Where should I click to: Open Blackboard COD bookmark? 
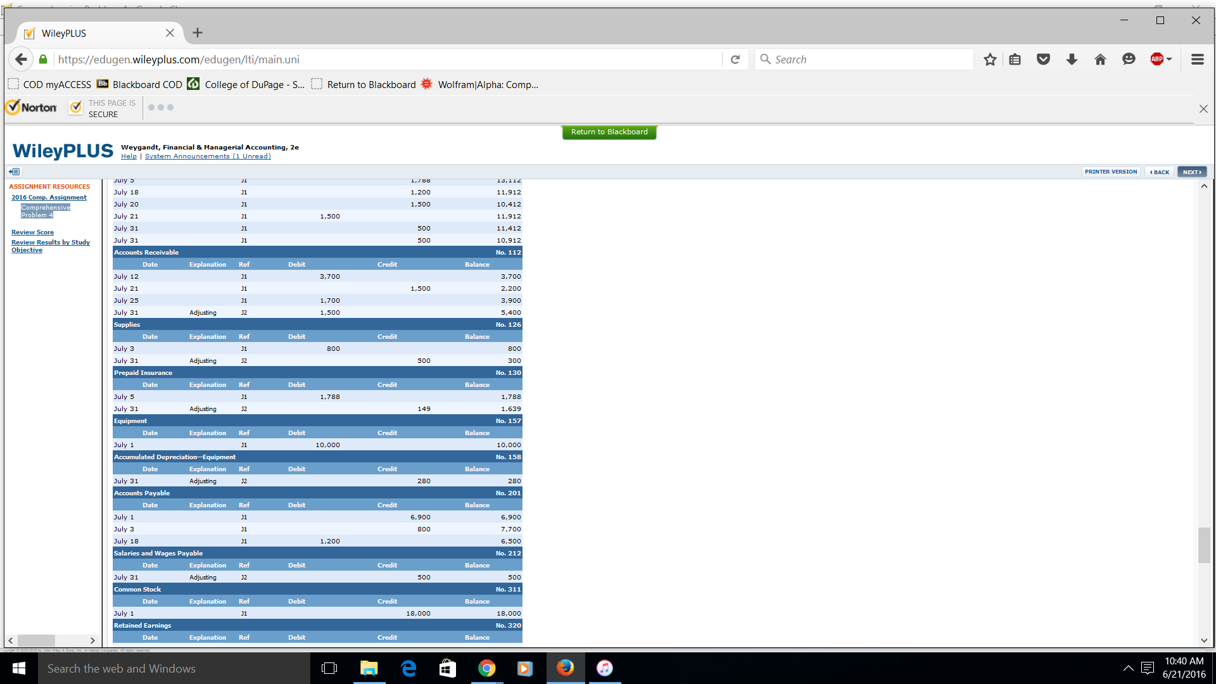[139, 84]
